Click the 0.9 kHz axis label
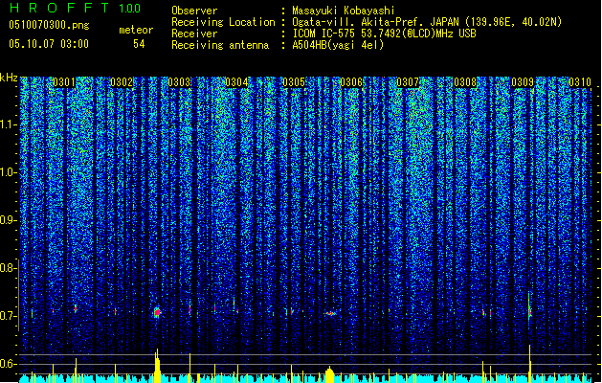Image resolution: width=602 pixels, height=383 pixels. 9,220
